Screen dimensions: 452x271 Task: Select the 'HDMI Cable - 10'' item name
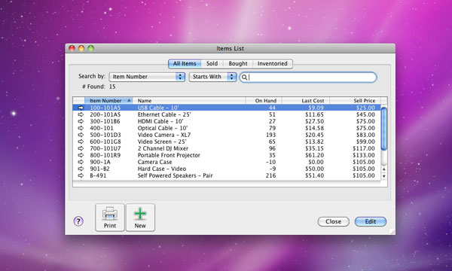160,121
